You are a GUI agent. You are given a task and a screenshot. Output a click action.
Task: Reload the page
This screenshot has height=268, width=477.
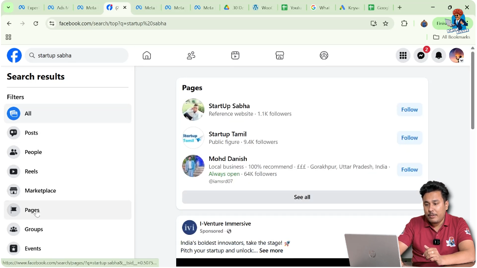tap(36, 23)
